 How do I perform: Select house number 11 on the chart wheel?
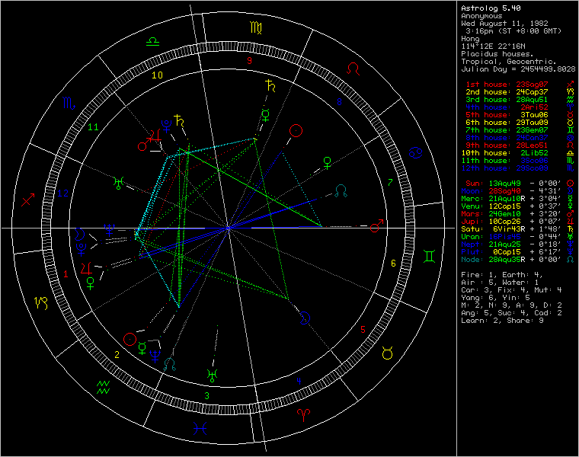point(93,127)
